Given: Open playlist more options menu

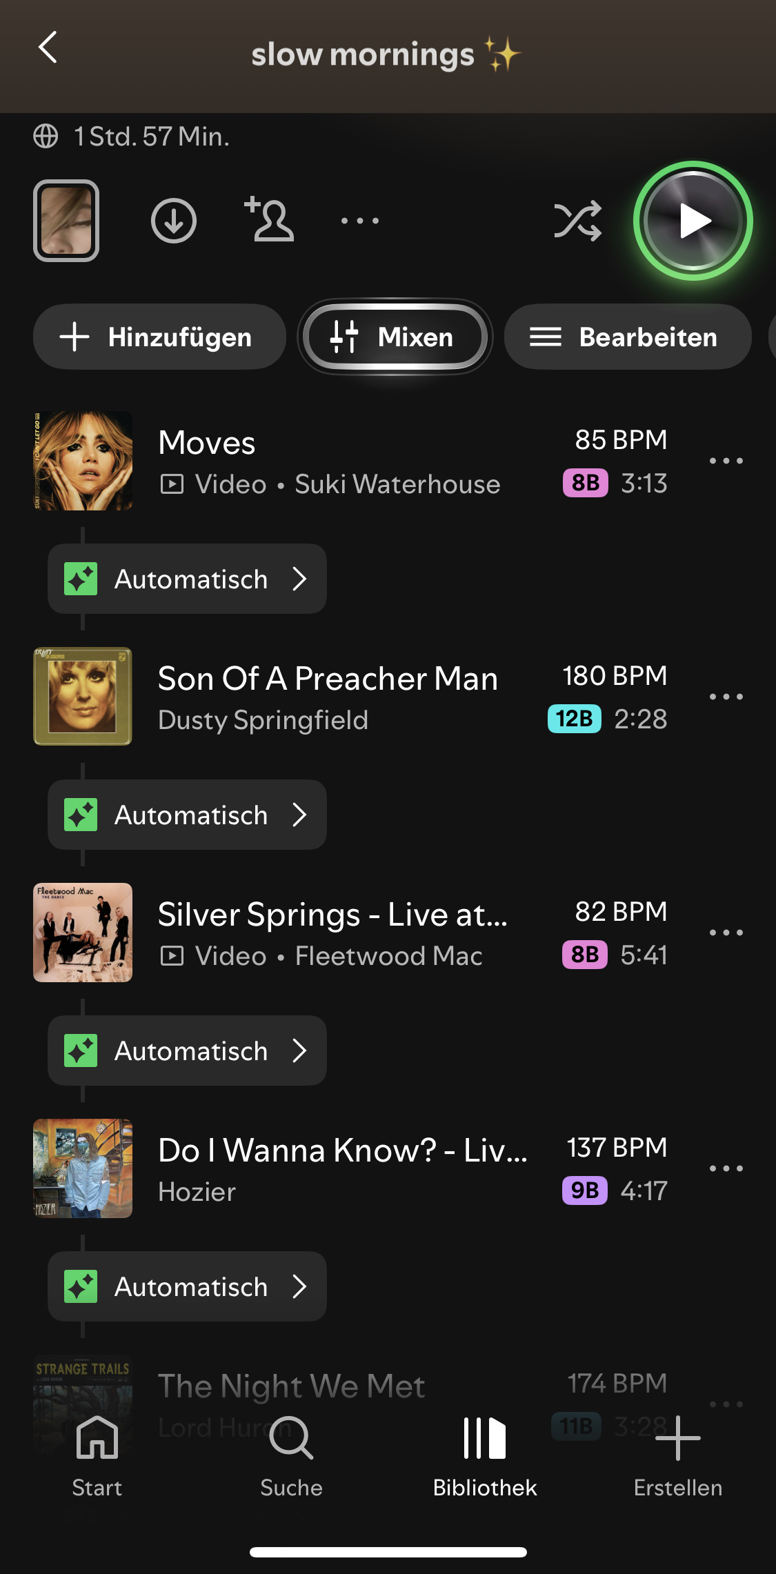Looking at the screenshot, I should coord(360,221).
